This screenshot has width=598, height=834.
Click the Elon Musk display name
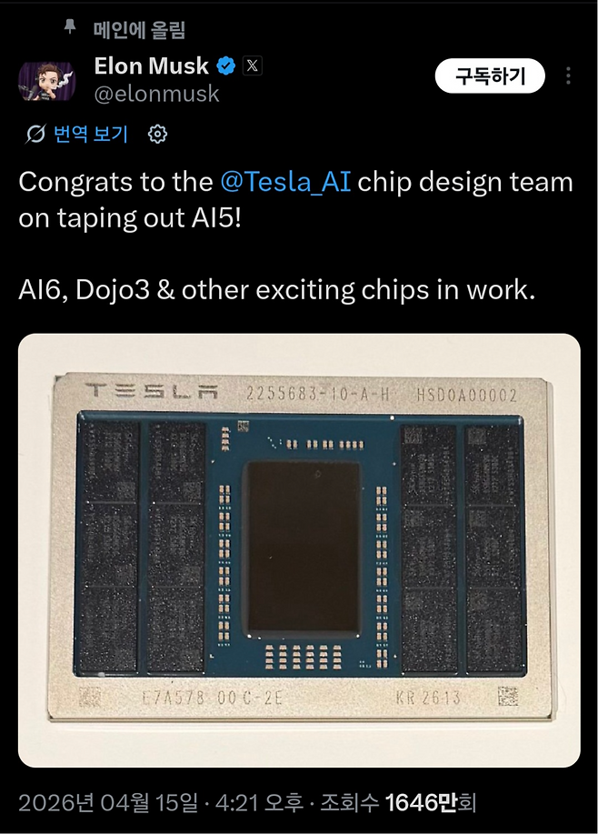[151, 65]
